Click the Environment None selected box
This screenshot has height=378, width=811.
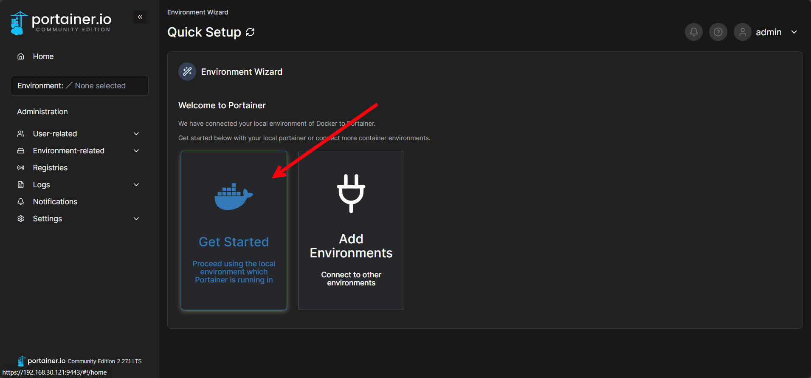(79, 86)
